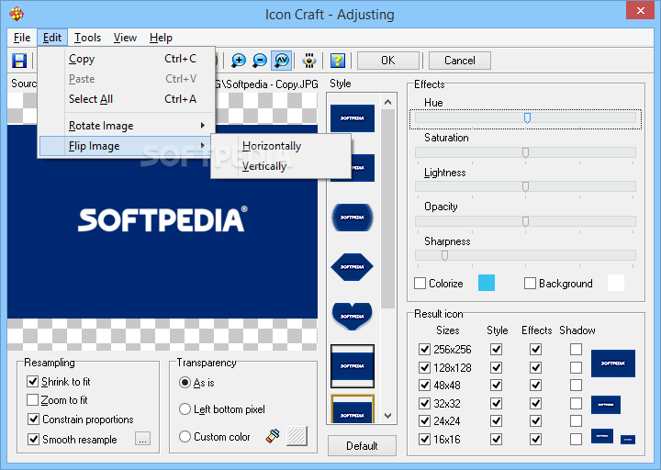661x470 pixels.
Task: Toggle Style checkbox for 128x128 row
Action: coord(496,367)
